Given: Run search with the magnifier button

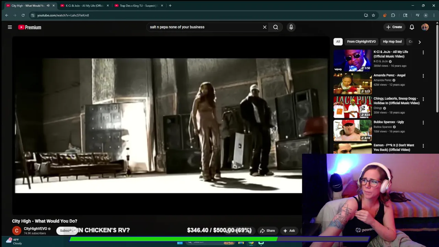Looking at the screenshot, I should pos(276,27).
